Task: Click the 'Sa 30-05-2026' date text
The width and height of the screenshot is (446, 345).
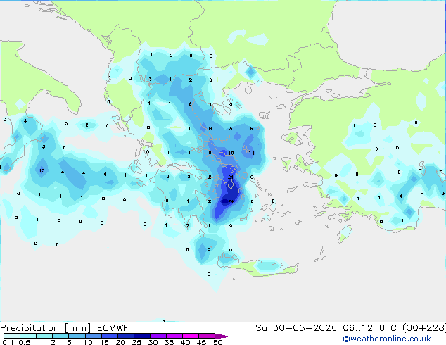Action: click(x=296, y=328)
